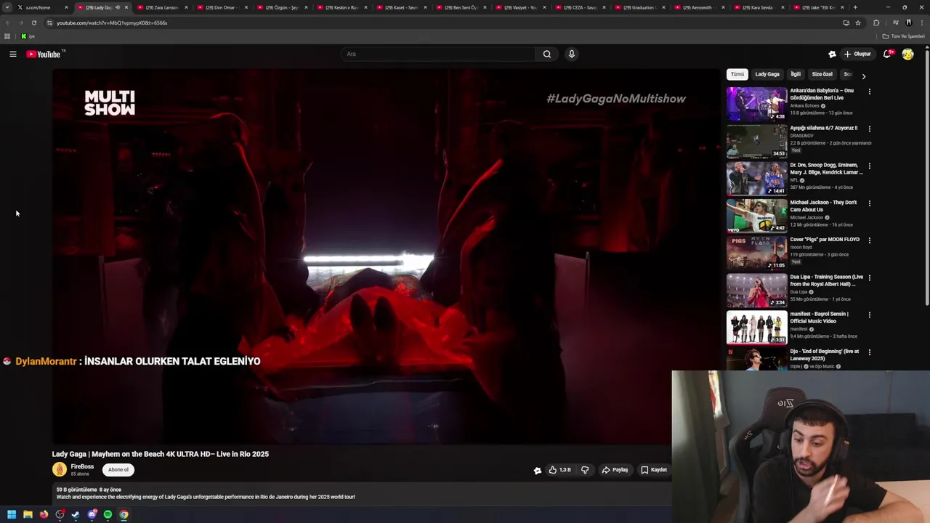Open the YouTube hamburger guide menu

point(13,54)
